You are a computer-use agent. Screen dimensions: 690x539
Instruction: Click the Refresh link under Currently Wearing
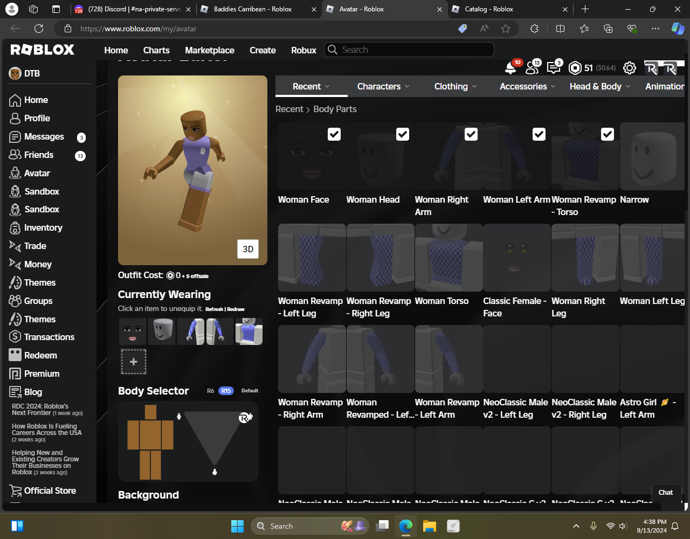pyautogui.click(x=214, y=309)
